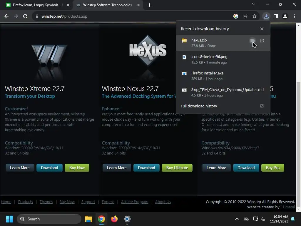
Task: Close the Firefox Icons tab
Action: click(x=68, y=5)
